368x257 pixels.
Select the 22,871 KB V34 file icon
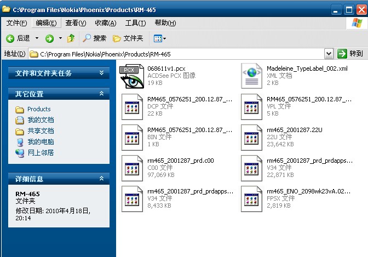pos(251,168)
